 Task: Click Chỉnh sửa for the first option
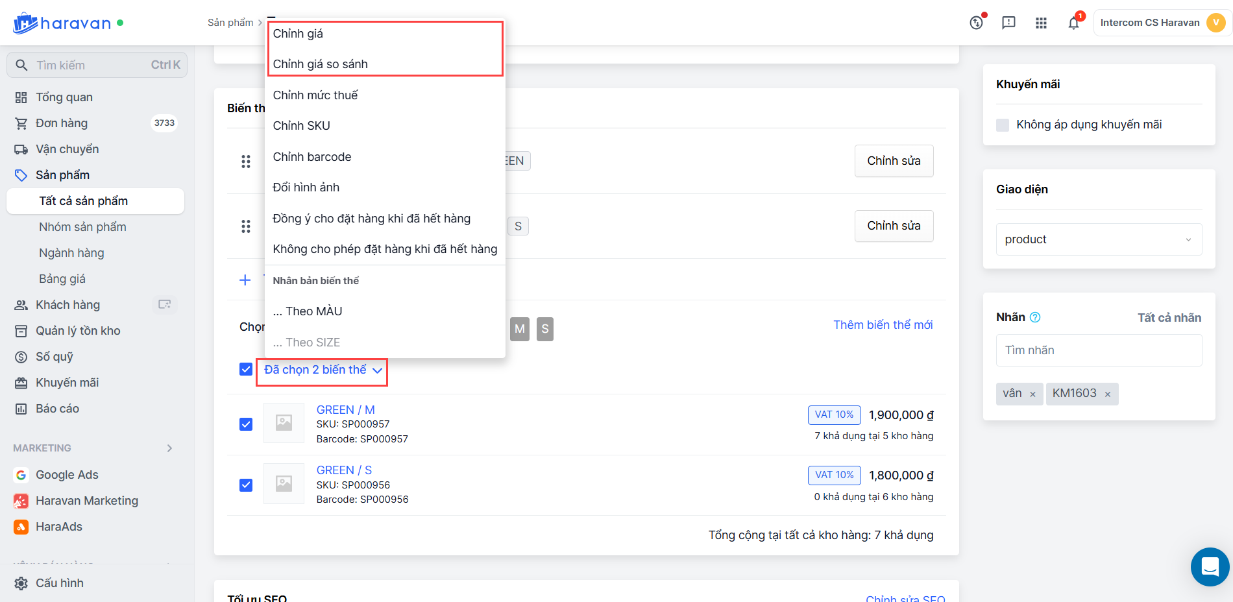[894, 161]
